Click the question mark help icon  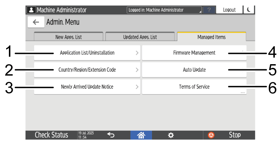[x=209, y=10]
